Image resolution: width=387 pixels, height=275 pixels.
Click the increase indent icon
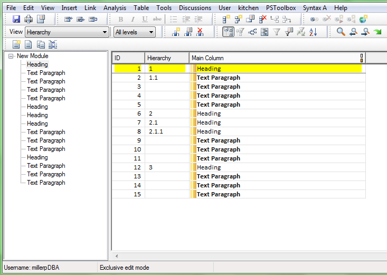186,19
